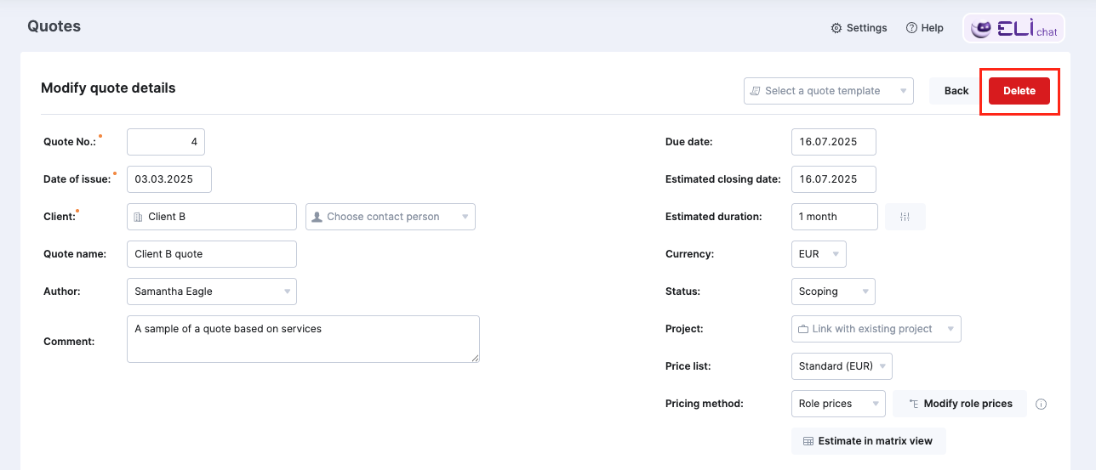Viewport: 1096px width, 470px height.
Task: Click Modify role prices button
Action: tap(960, 404)
